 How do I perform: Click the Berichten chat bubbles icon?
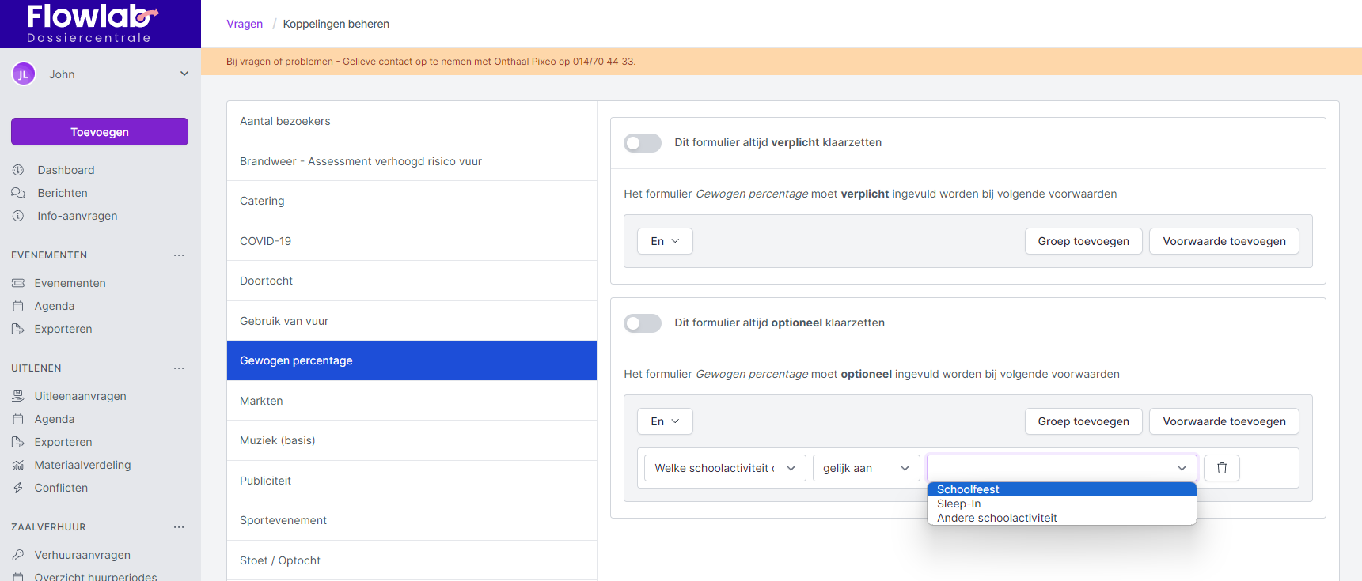18,193
